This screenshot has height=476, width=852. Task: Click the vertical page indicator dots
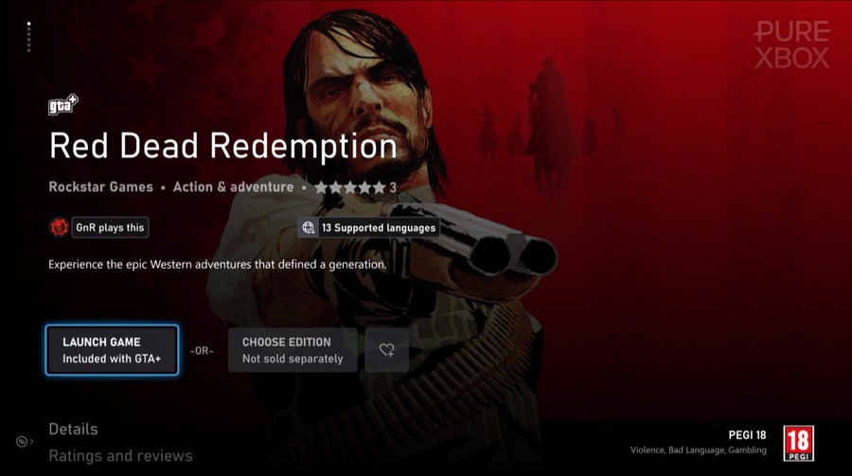click(28, 37)
